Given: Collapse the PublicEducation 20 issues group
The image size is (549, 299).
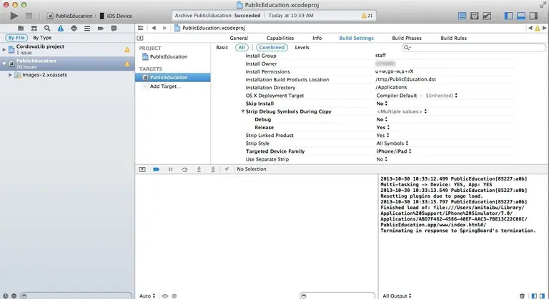Looking at the screenshot, I should (x=4, y=64).
